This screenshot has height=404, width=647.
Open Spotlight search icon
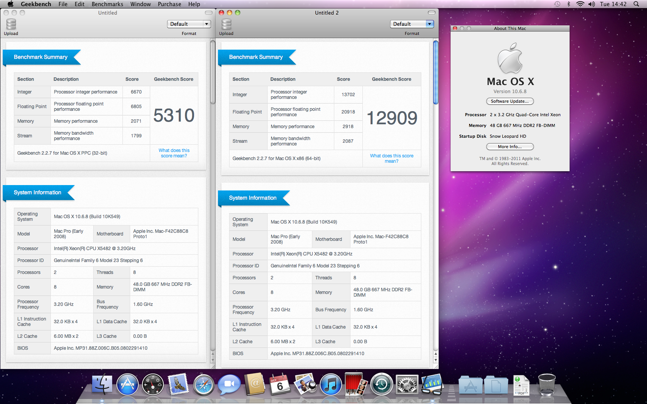(636, 4)
